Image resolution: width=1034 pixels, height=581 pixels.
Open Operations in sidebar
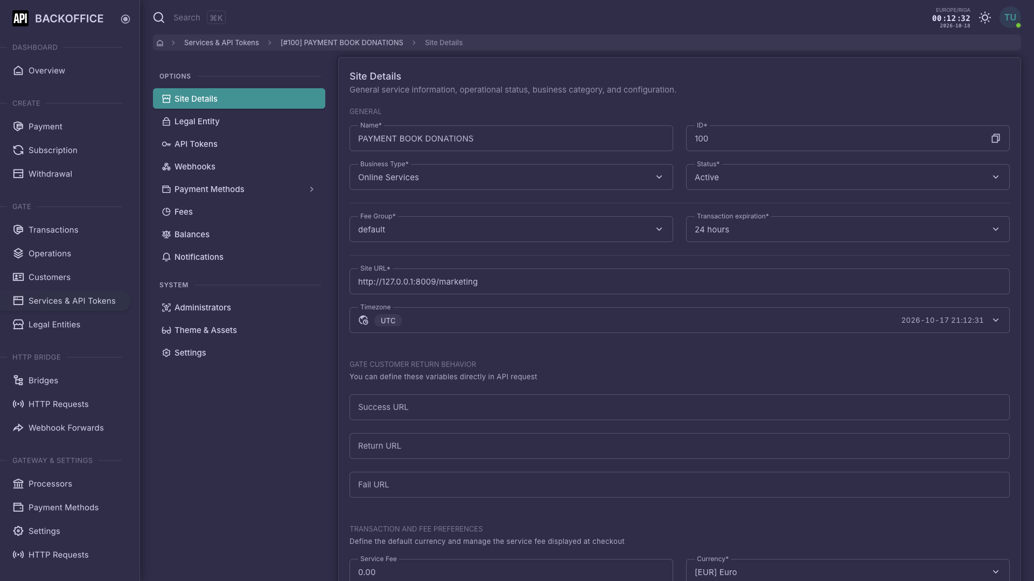point(66,253)
